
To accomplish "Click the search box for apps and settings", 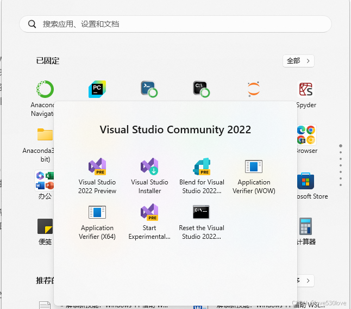I will point(175,24).
